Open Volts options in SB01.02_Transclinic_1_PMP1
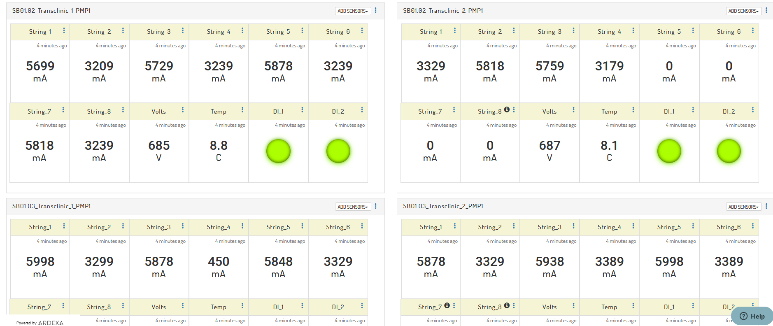This screenshot has height=326, width=773. point(183,110)
